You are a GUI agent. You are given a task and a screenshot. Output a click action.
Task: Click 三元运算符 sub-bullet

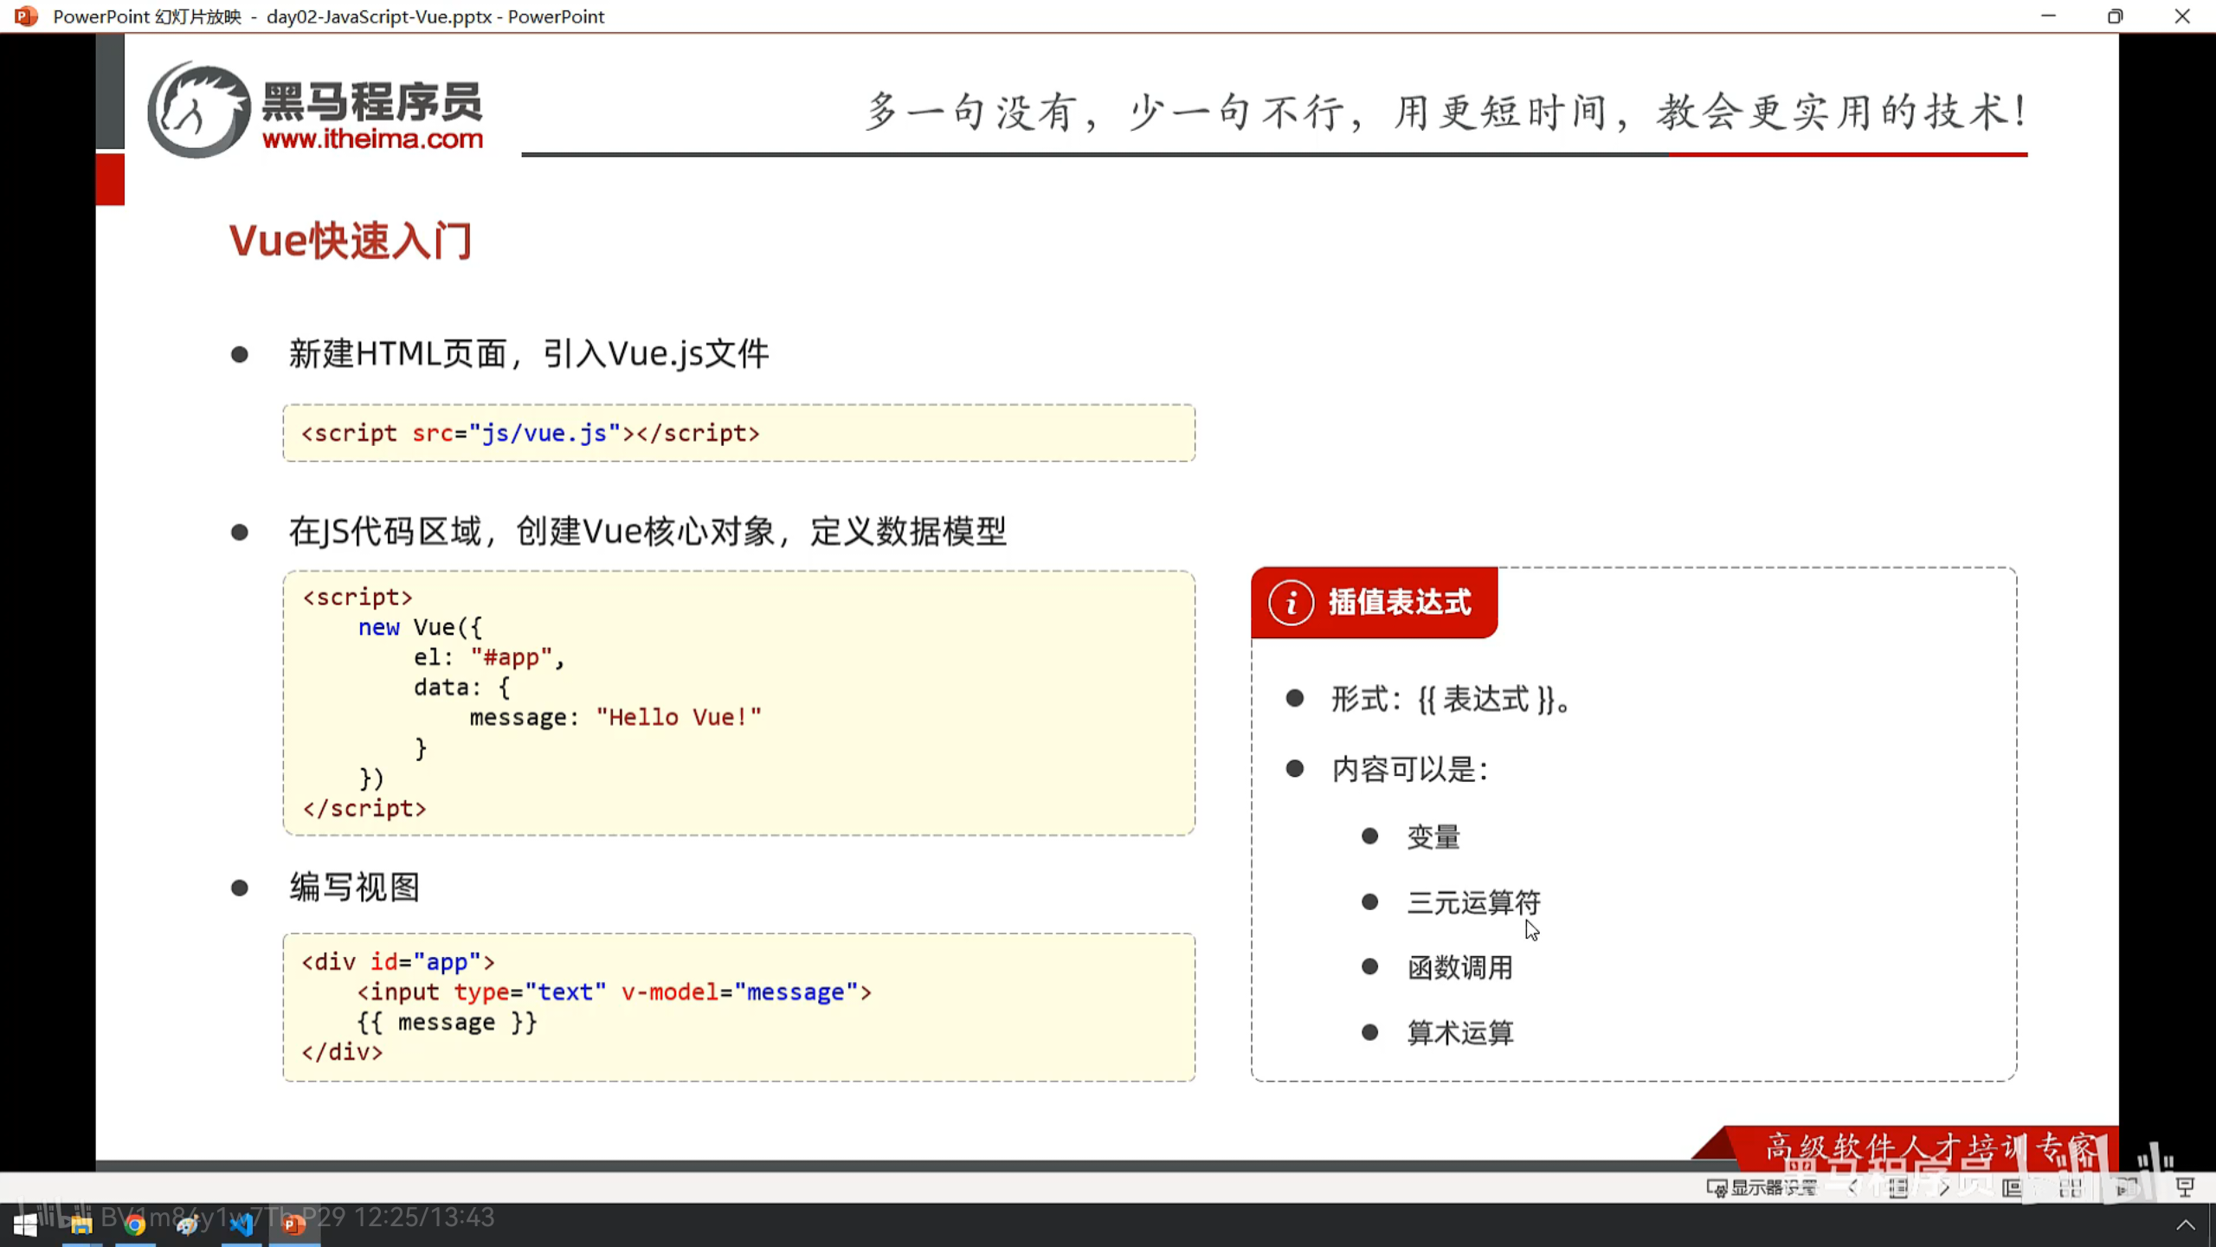(x=1474, y=902)
